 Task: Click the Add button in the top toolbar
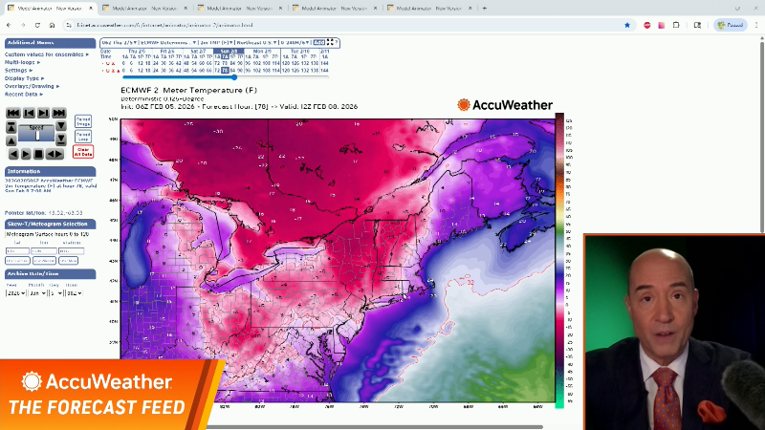pos(317,42)
